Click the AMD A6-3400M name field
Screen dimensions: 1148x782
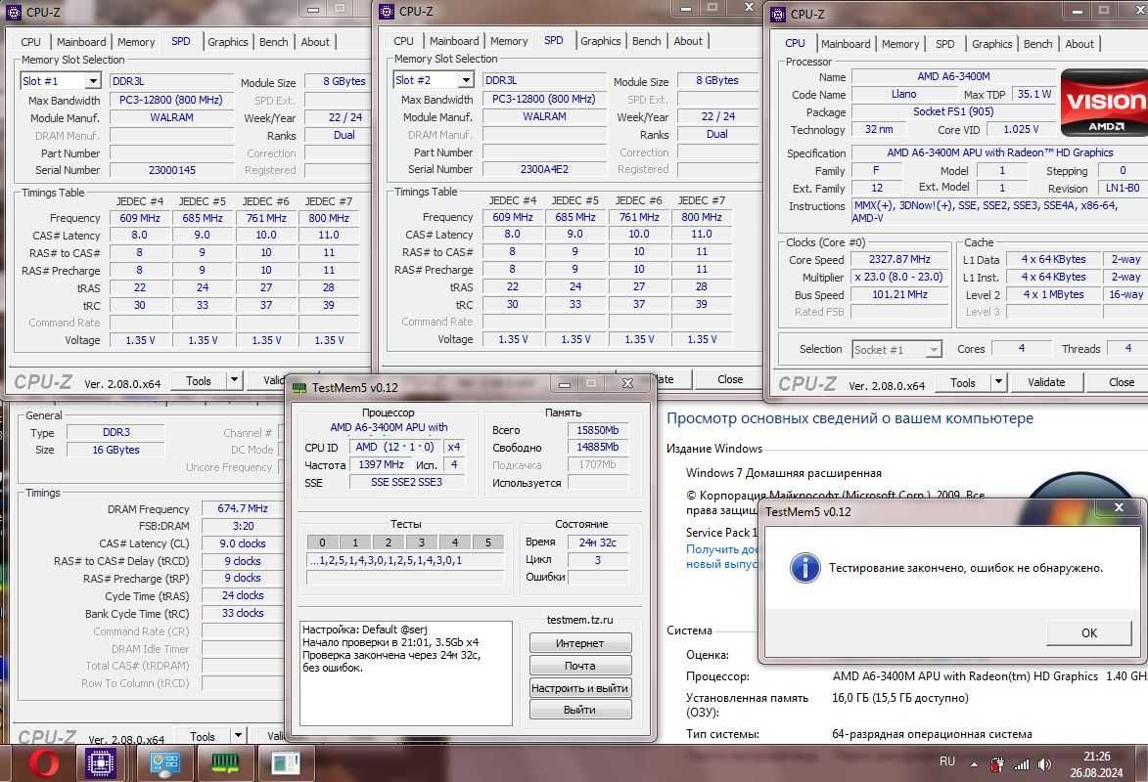tap(953, 76)
